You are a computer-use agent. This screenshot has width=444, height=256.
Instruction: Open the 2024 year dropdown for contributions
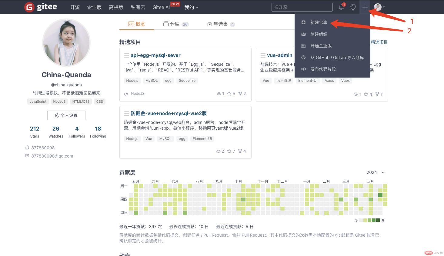pyautogui.click(x=375, y=172)
